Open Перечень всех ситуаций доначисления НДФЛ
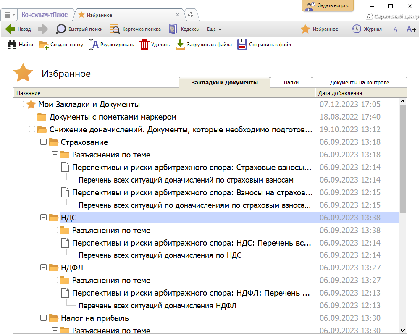 [157, 305]
